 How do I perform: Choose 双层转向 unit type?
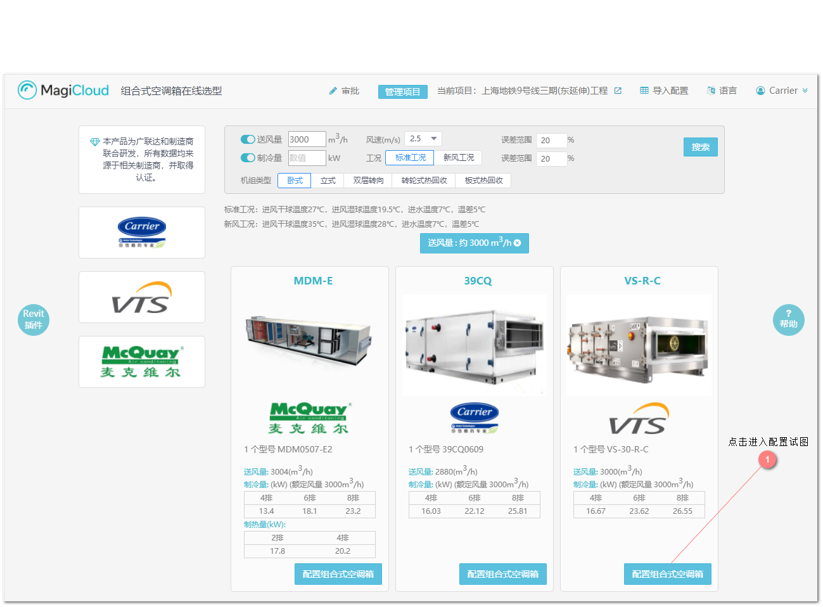[368, 181]
